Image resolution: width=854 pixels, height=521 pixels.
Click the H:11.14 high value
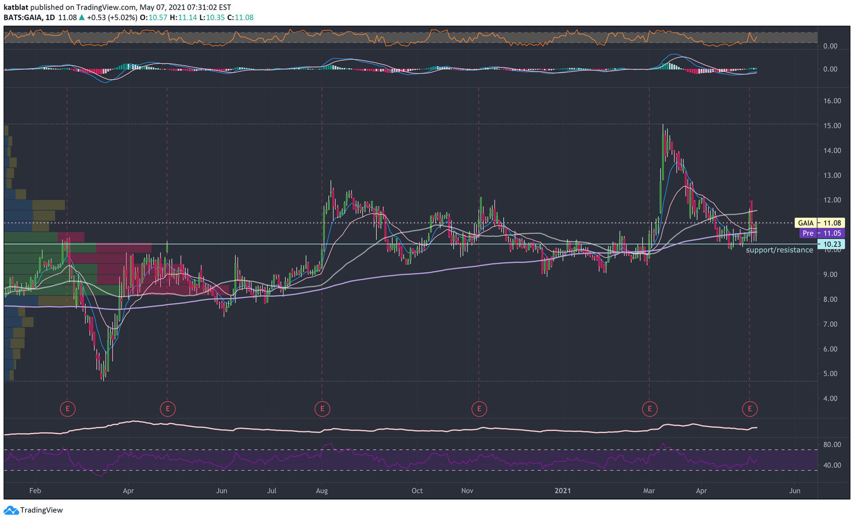click(x=183, y=18)
